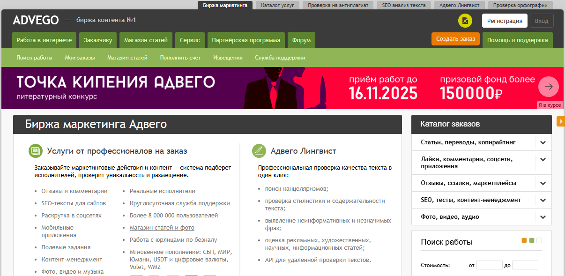Click the Стоимость 'от' input field
Screen dimensions: 565x276
pos(489,265)
